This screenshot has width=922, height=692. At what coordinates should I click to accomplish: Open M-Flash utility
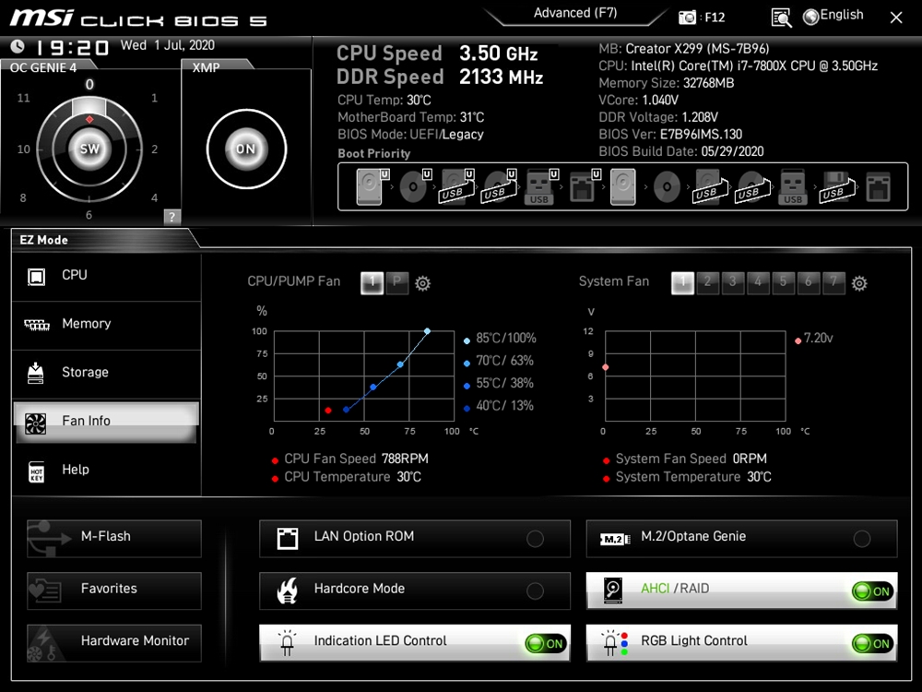click(x=114, y=539)
